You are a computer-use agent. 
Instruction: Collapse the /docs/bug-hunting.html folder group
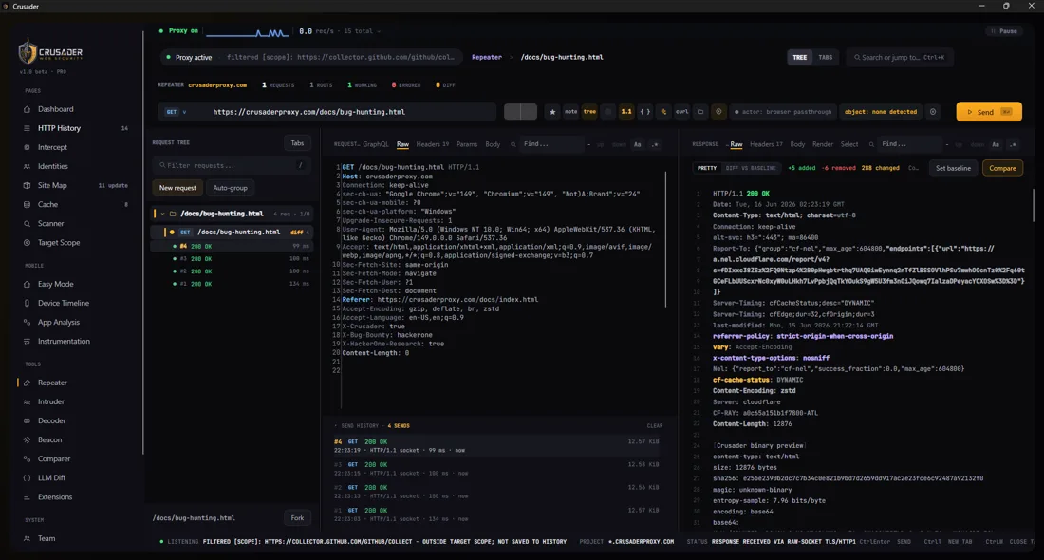tap(161, 214)
